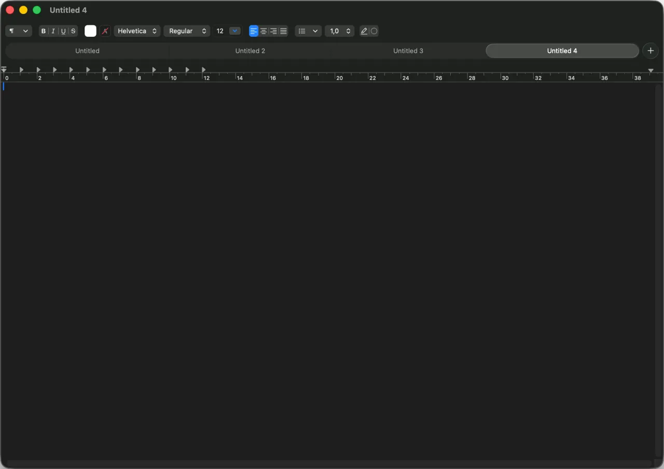Select left text alignment
This screenshot has height=469, width=664.
tap(254, 31)
